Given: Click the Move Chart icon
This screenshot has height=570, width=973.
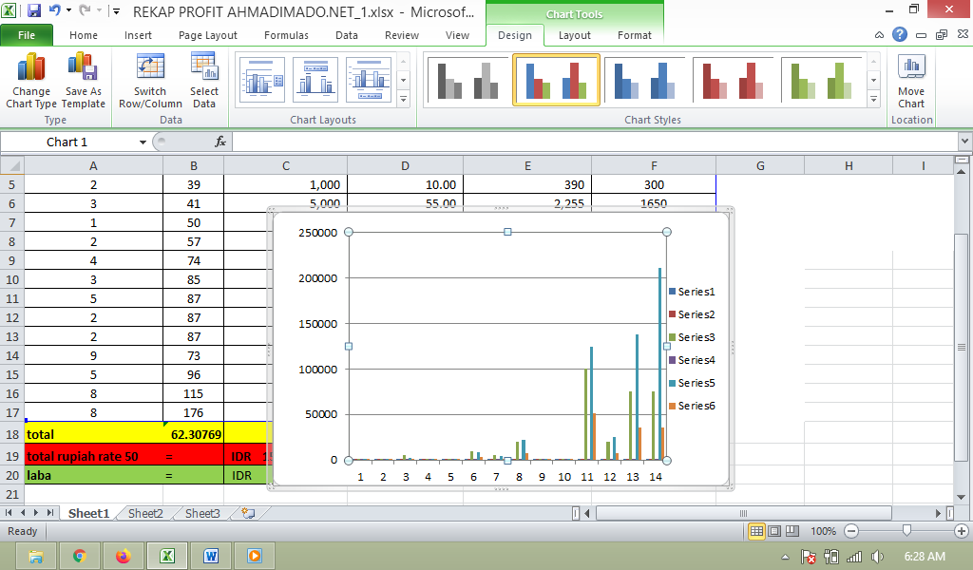Looking at the screenshot, I should [x=910, y=81].
